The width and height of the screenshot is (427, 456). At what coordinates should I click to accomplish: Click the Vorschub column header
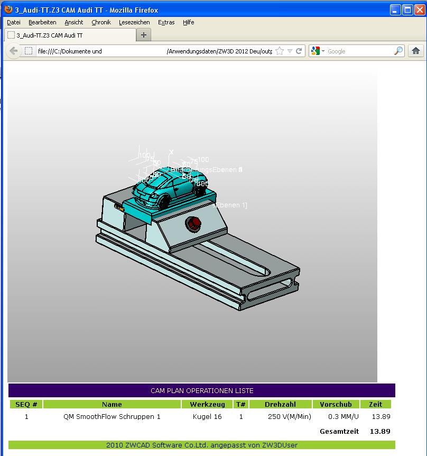click(336, 404)
